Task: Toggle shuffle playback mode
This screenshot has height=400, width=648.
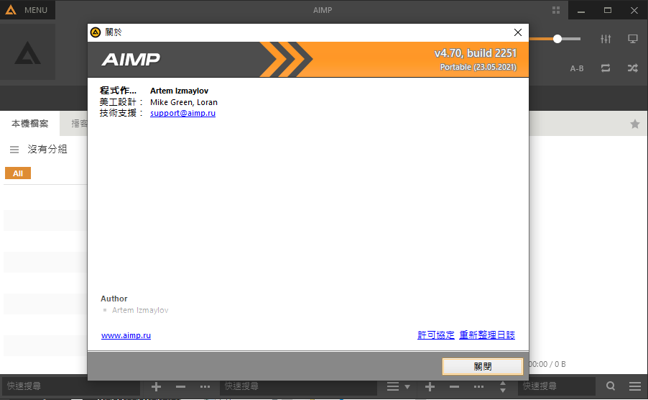Action: [633, 68]
